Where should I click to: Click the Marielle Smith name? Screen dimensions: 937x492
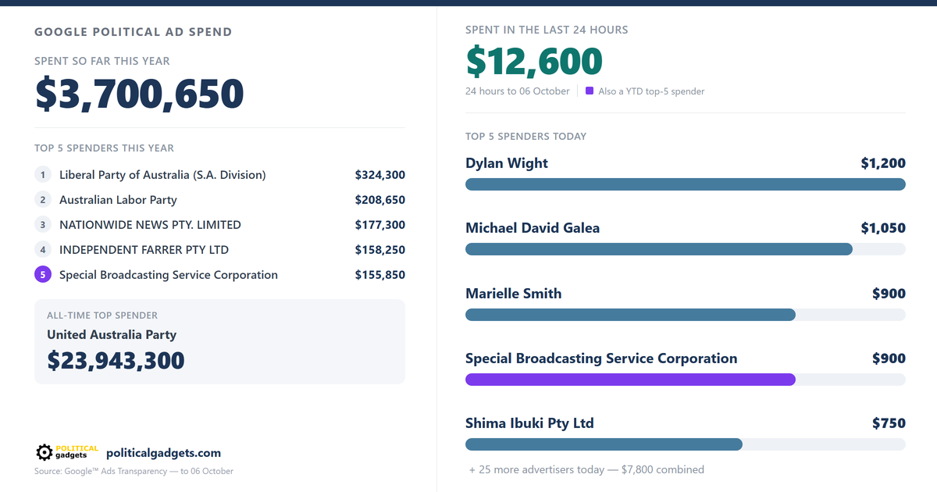point(514,294)
